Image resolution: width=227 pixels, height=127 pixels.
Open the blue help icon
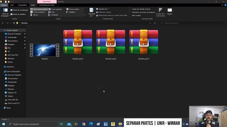coord(225,5)
